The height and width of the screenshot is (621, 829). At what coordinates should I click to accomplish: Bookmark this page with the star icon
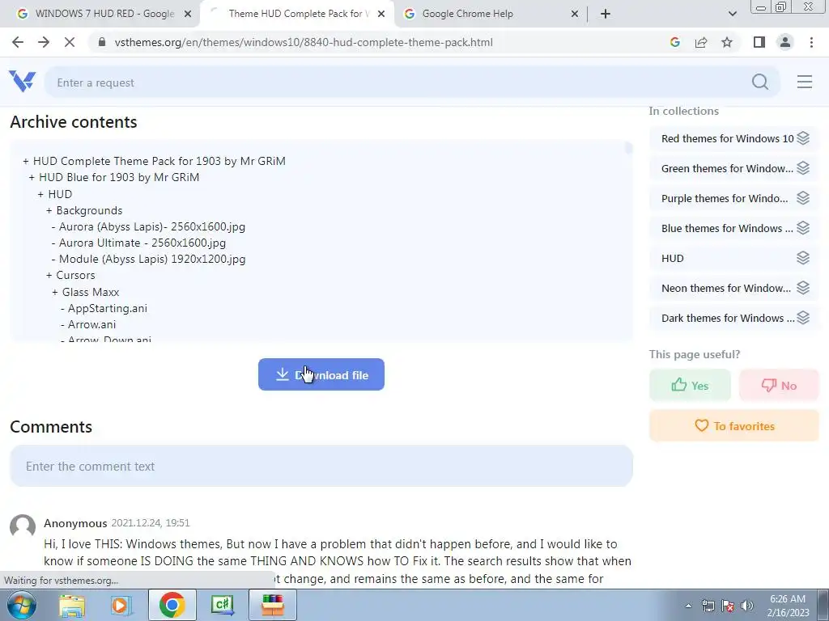[727, 42]
